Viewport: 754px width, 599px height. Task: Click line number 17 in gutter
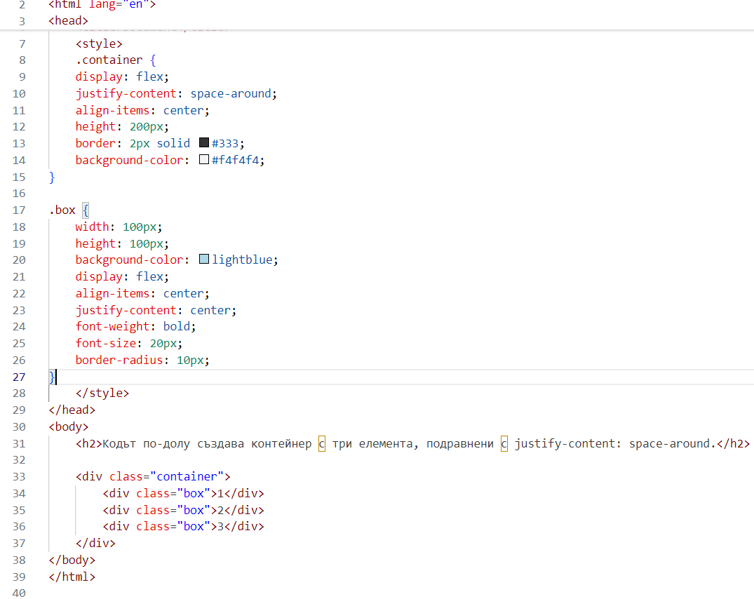coord(19,210)
